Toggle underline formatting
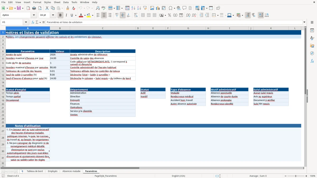This screenshot has height=178, width=317. (x=72, y=15)
